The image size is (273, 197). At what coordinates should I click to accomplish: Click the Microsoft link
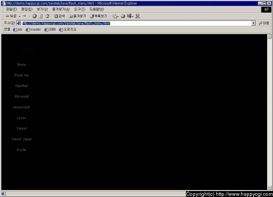pyautogui.click(x=22, y=96)
